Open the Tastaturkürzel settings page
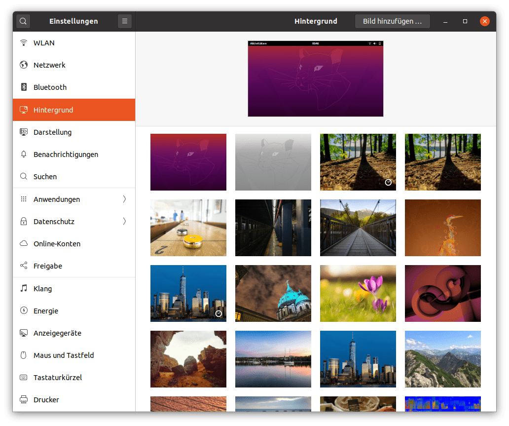Screen dimensions: 509x426 tap(57, 378)
